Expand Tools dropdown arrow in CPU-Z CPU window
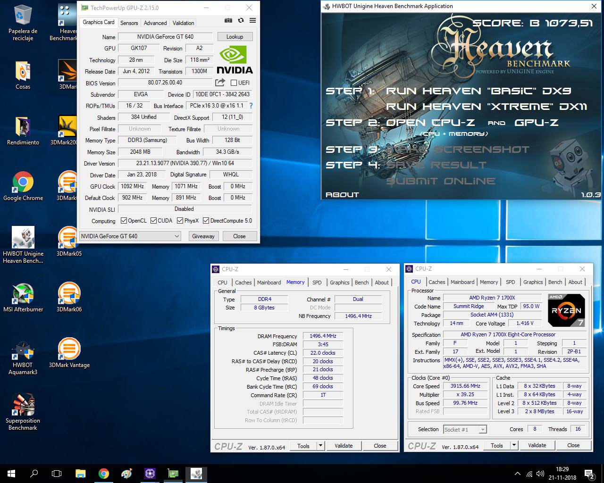 [x=514, y=445]
